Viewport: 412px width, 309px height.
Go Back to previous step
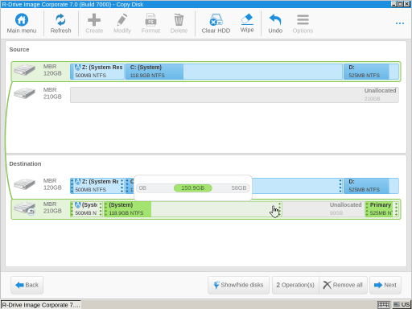tap(27, 285)
